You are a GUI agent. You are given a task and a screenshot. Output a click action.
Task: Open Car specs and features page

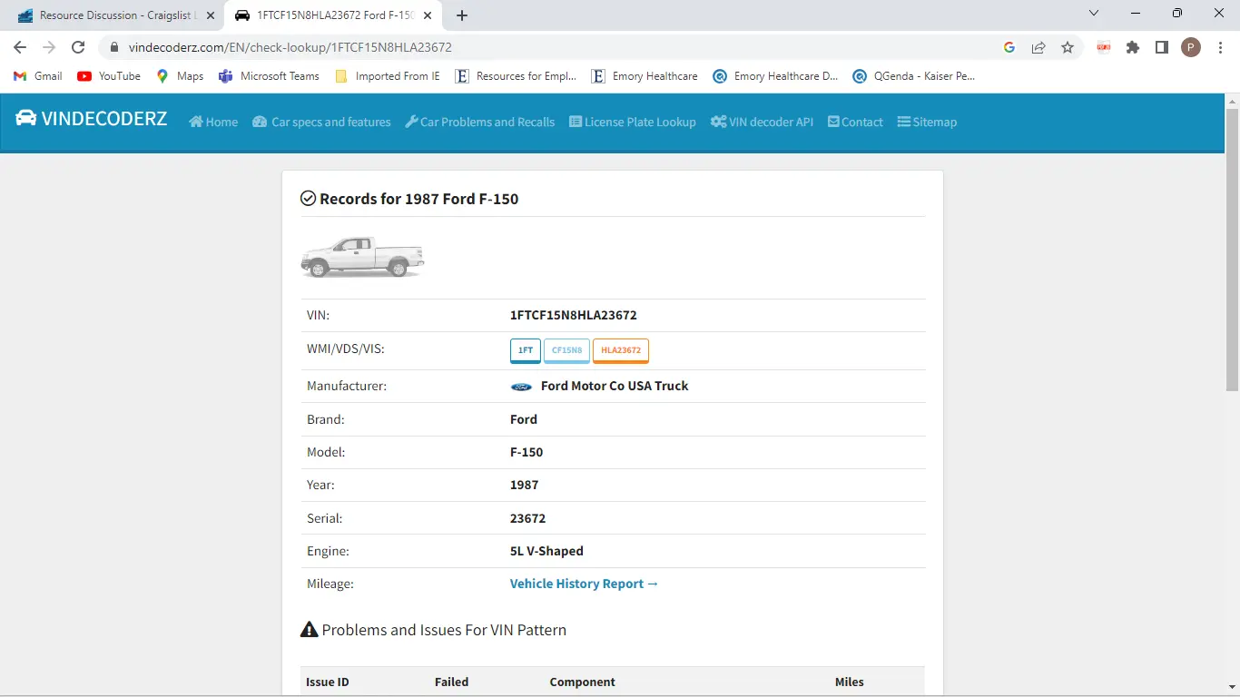coord(321,122)
